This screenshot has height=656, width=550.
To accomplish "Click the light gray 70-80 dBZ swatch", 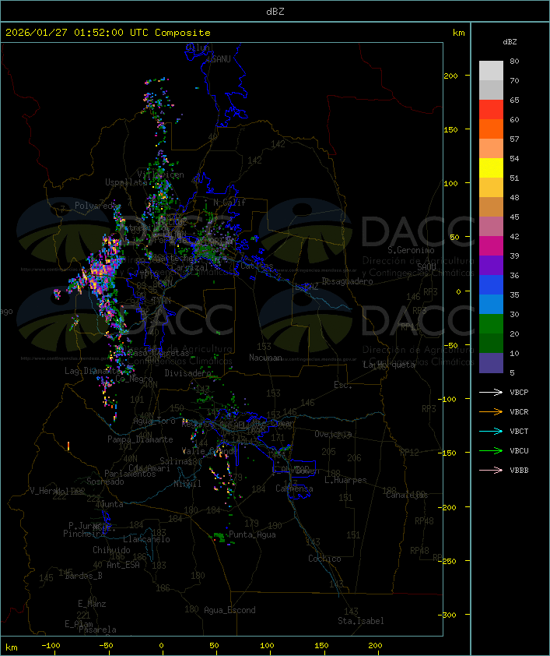I will coord(491,71).
